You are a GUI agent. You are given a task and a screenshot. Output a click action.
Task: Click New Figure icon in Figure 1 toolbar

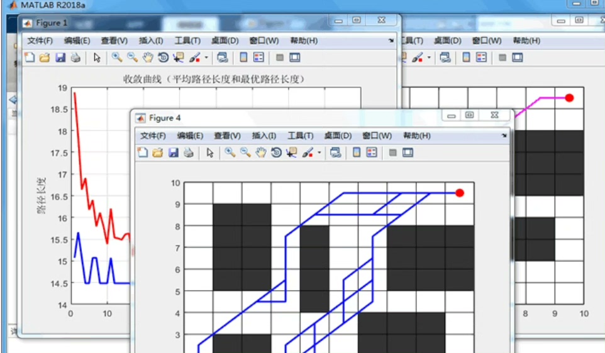coord(30,57)
